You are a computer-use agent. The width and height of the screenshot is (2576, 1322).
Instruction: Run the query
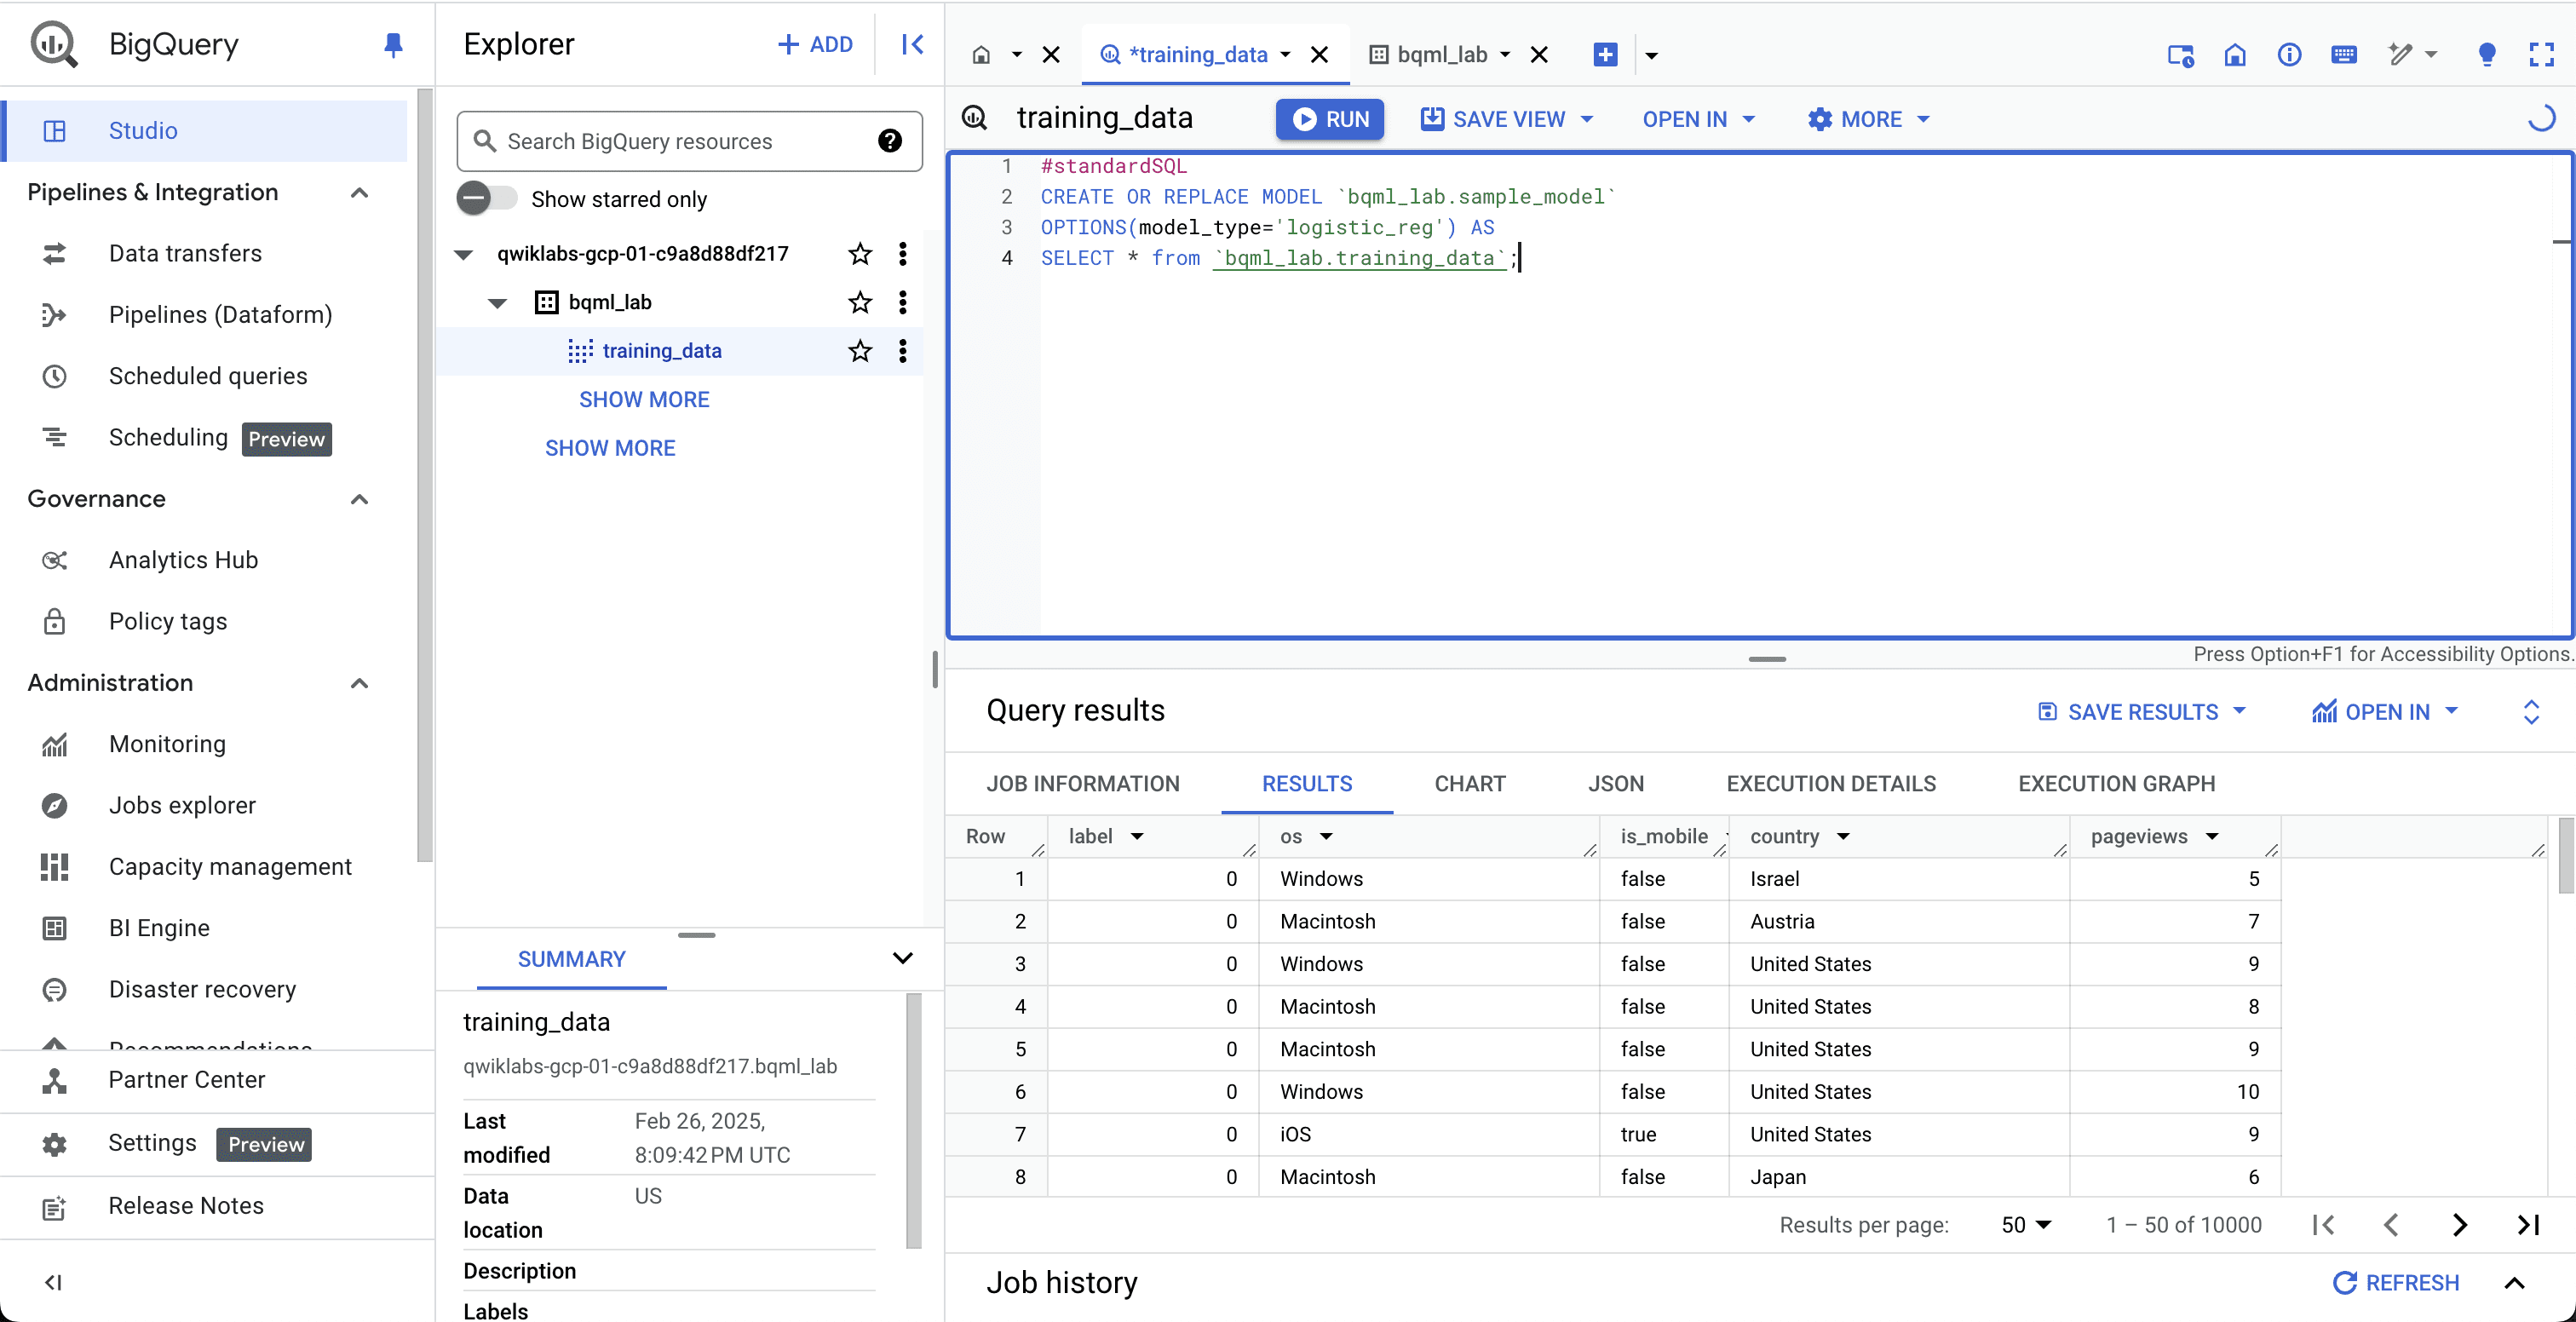pyautogui.click(x=1329, y=119)
